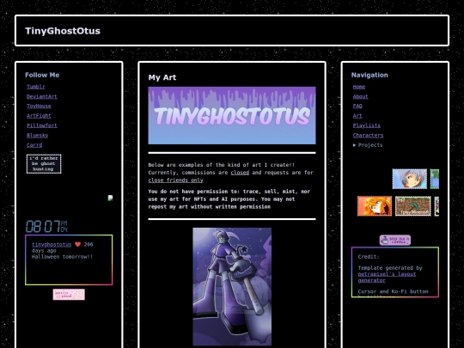Click the 'My Art' heading

[162, 77]
